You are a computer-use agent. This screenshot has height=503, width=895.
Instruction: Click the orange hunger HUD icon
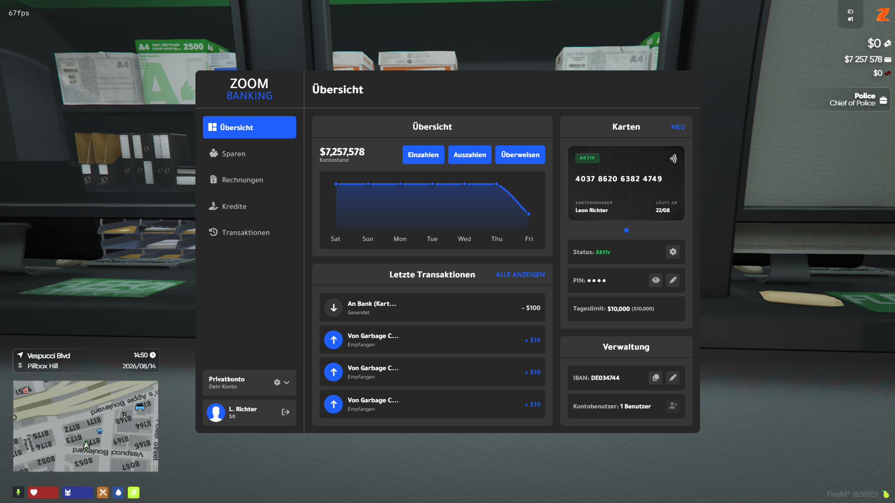[x=103, y=492]
